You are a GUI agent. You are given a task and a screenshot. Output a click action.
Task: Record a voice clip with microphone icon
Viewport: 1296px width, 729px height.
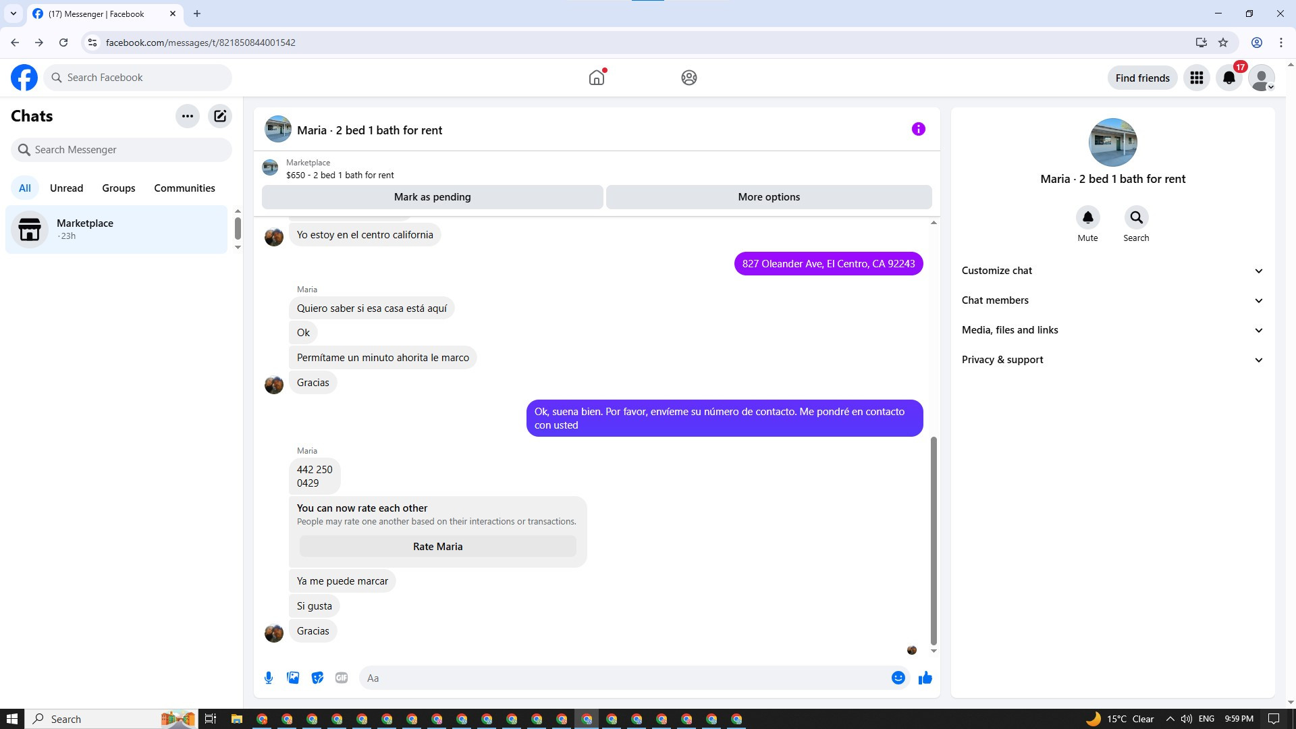coord(269,678)
